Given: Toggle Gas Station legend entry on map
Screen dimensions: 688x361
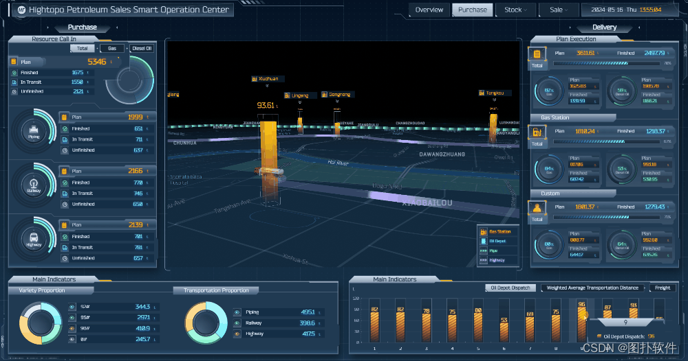Looking at the screenshot, I should click(497, 231).
